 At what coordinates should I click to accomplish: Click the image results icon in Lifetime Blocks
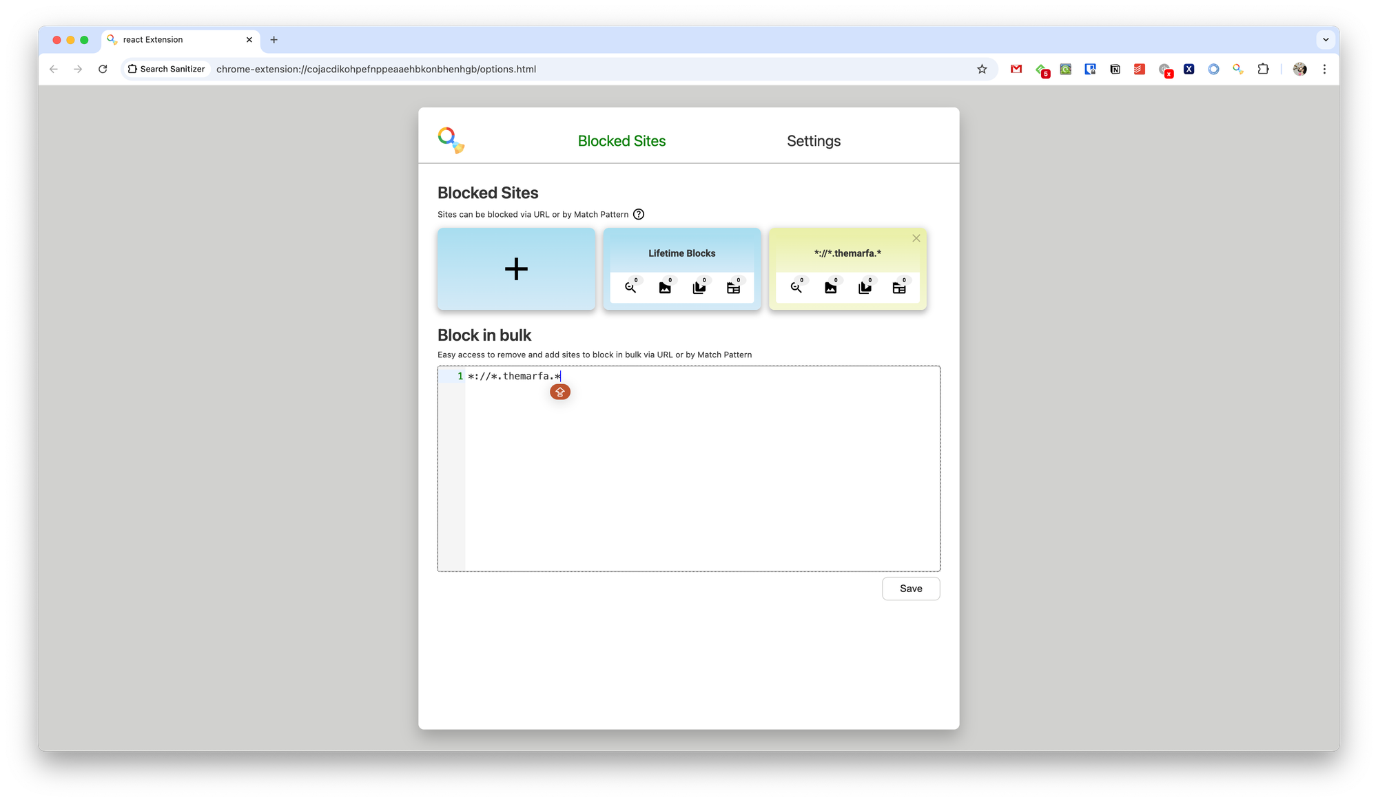point(665,288)
